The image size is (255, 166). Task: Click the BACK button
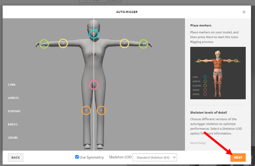pyautogui.click(x=16, y=158)
